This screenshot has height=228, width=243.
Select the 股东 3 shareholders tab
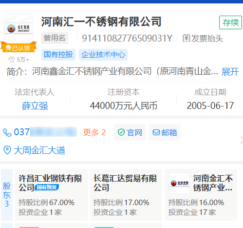click(7, 195)
